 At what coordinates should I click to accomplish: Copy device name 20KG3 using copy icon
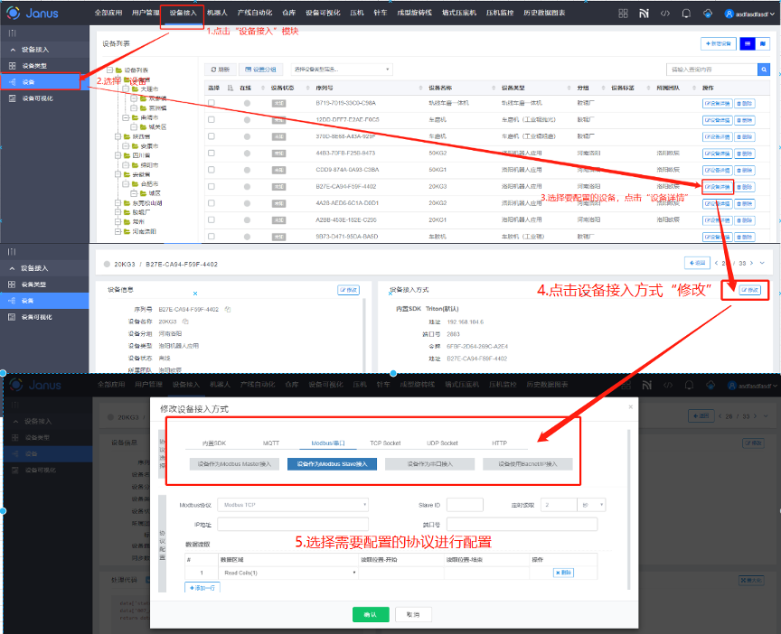pyautogui.click(x=185, y=322)
